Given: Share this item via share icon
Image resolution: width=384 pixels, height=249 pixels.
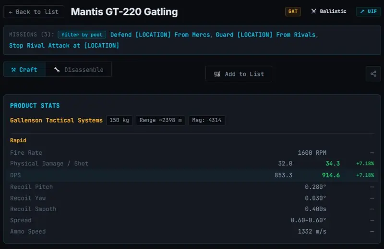Looking at the screenshot, I should pyautogui.click(x=373, y=74).
